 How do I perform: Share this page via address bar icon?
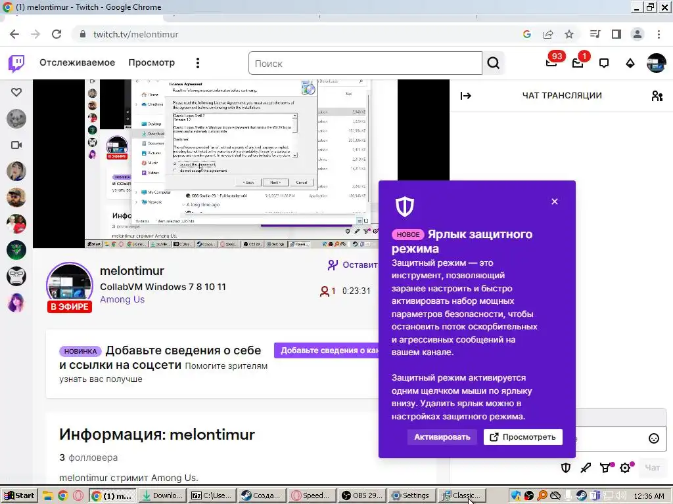coord(548,34)
